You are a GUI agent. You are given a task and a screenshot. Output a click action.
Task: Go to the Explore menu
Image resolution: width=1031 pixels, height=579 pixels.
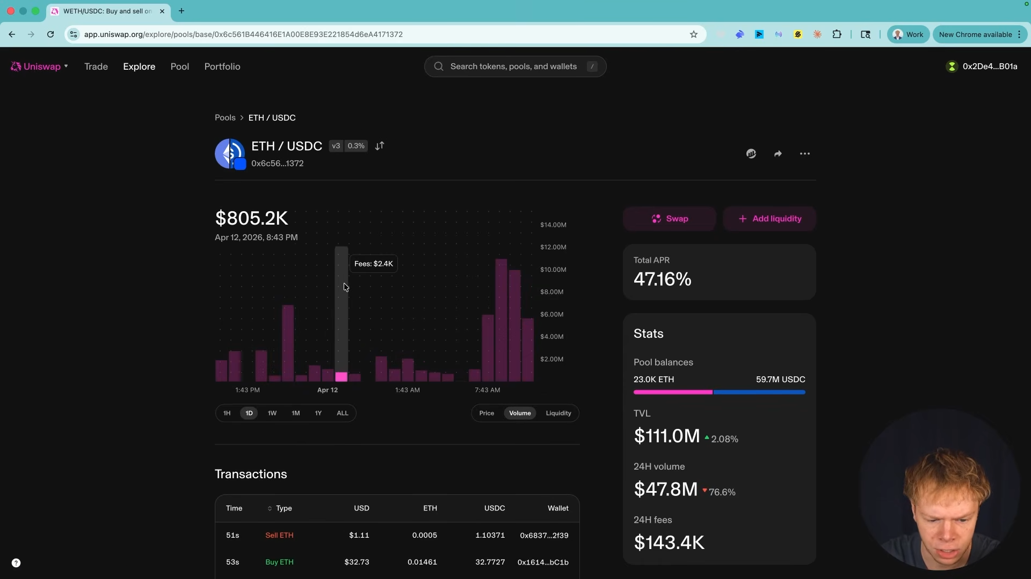[139, 66]
